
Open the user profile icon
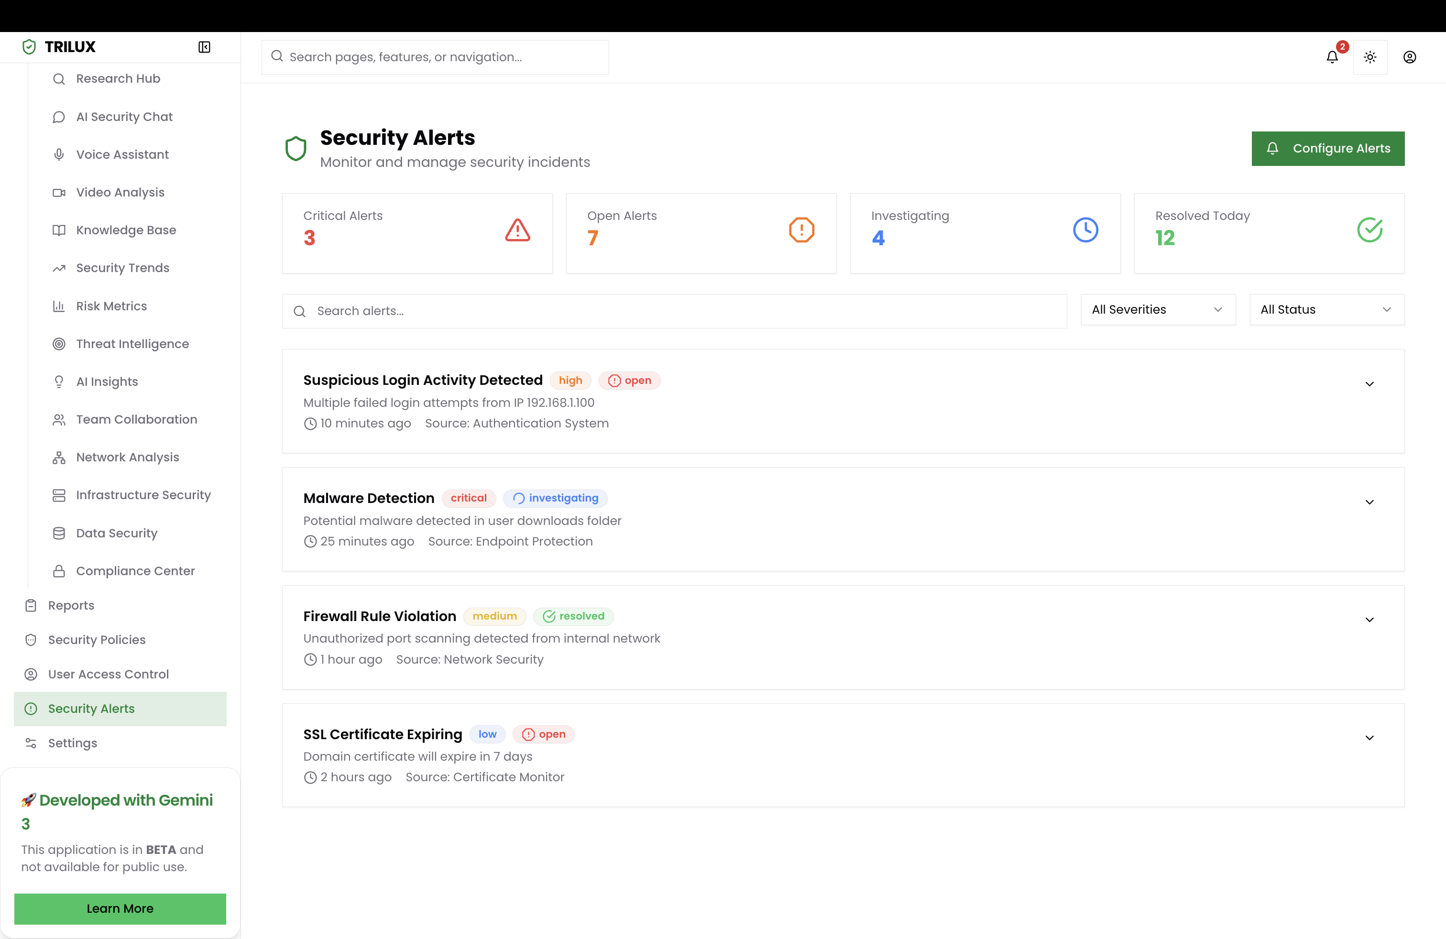coord(1410,57)
